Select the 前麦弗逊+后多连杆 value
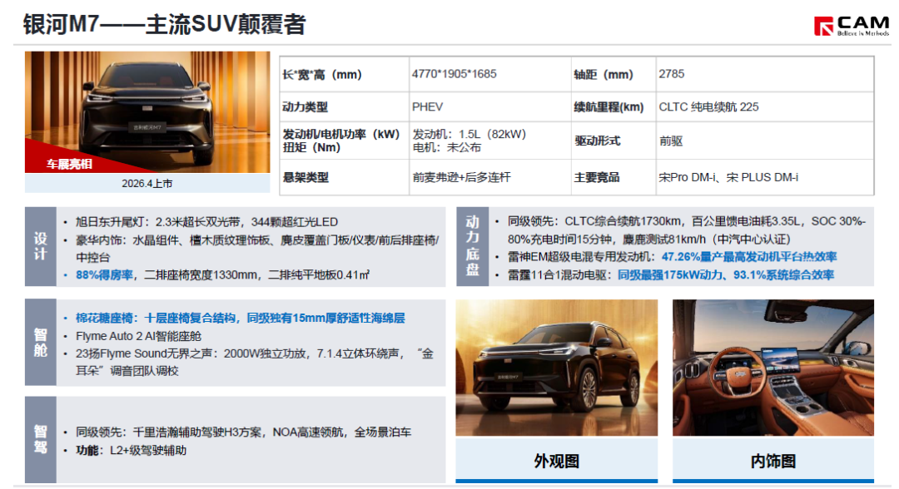Image resolution: width=899 pixels, height=489 pixels. [461, 177]
